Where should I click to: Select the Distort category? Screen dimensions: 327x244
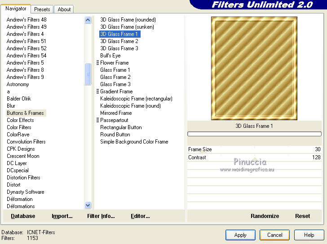[13, 185]
